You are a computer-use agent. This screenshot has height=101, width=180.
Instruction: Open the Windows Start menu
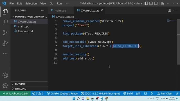(74, 98)
